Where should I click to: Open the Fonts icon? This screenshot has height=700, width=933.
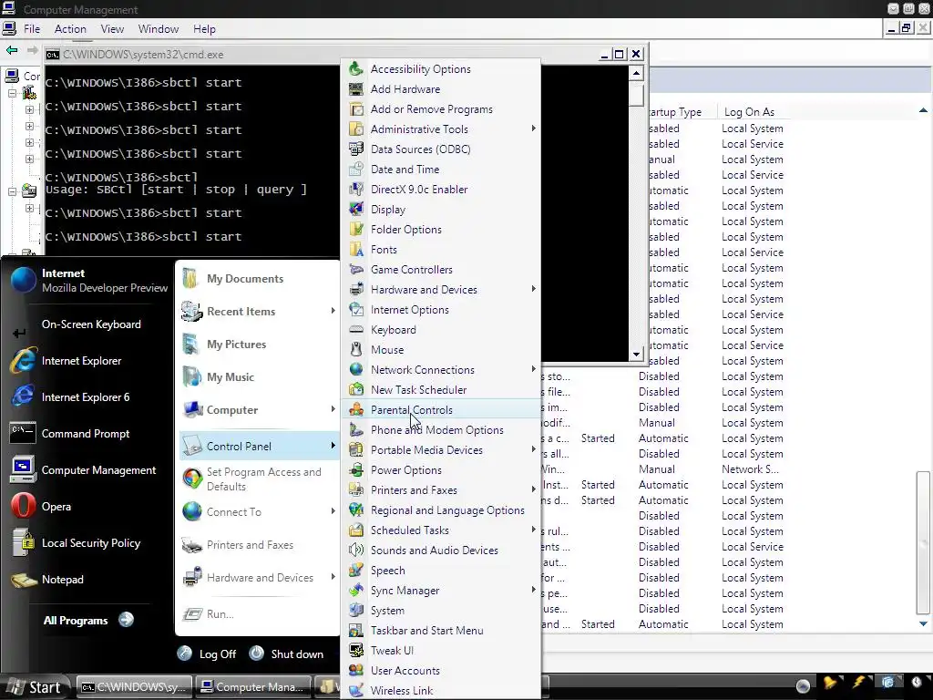point(356,250)
